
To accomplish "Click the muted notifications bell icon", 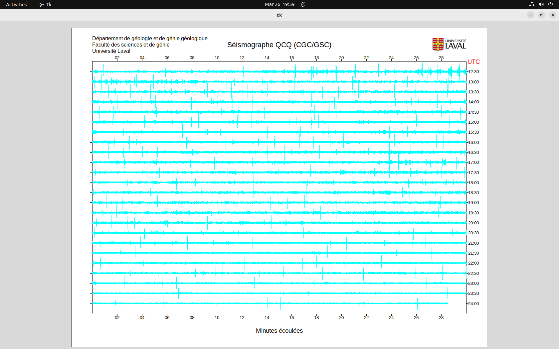I will [x=303, y=4].
